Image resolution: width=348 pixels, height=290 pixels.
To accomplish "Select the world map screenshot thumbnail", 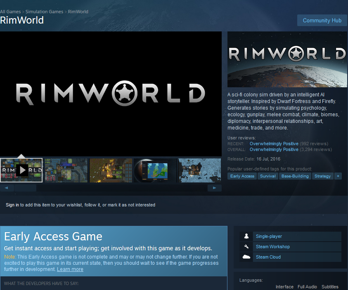I will (x=155, y=170).
